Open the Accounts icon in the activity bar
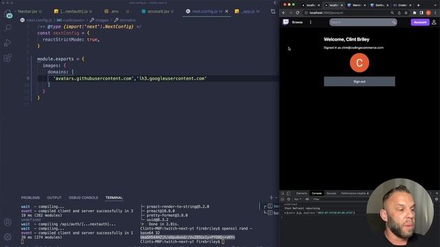 (8, 222)
